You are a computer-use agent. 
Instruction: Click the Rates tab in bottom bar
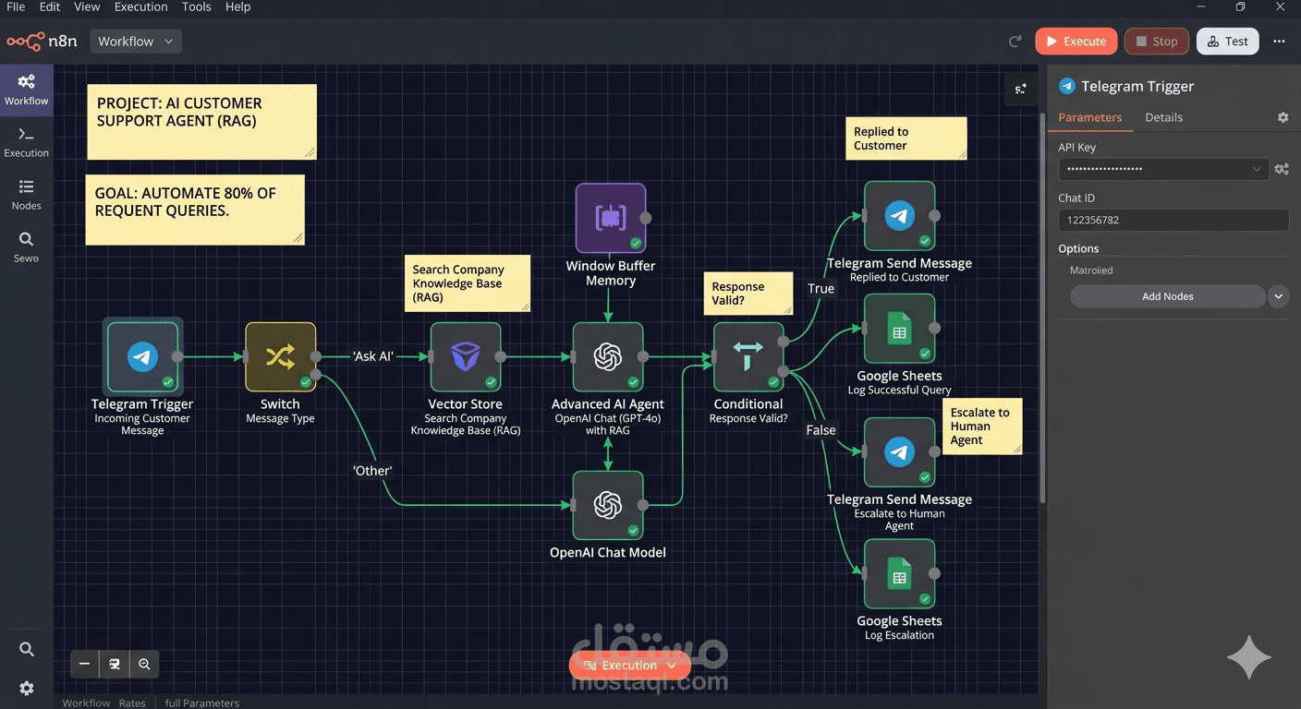(x=132, y=703)
